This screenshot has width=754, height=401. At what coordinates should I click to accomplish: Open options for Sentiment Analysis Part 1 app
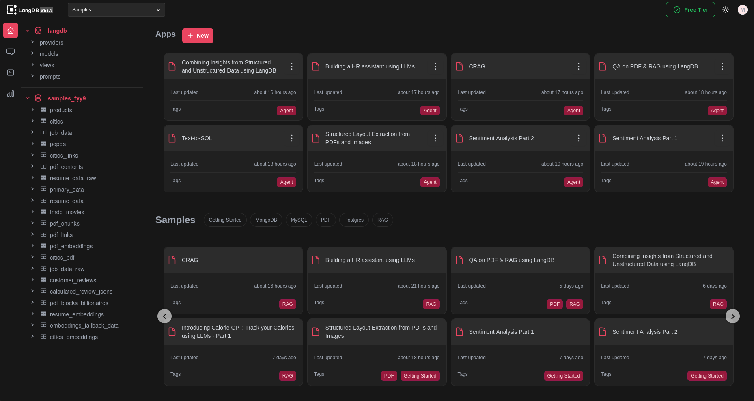click(x=722, y=138)
